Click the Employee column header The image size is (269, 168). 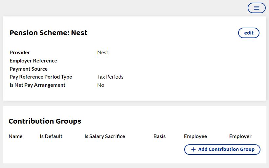coord(195,136)
